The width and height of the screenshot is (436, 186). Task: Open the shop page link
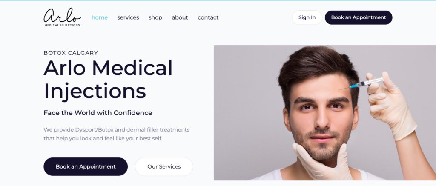(155, 17)
